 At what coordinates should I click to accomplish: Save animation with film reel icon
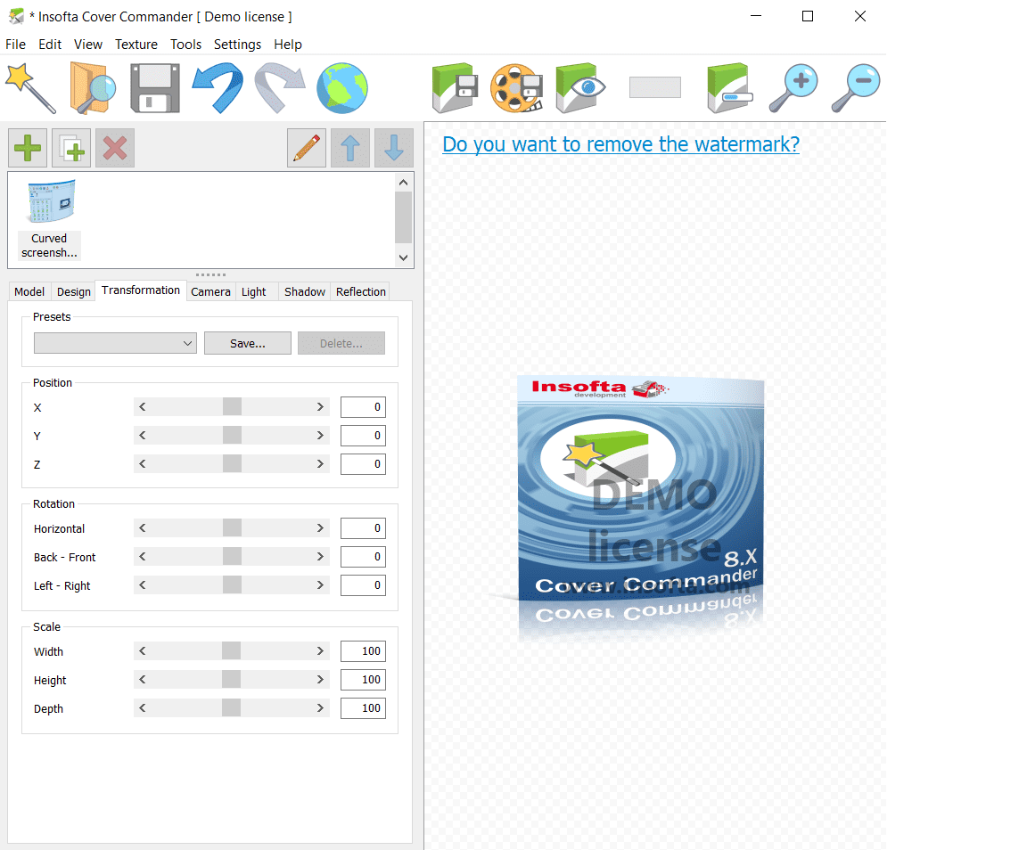point(517,87)
